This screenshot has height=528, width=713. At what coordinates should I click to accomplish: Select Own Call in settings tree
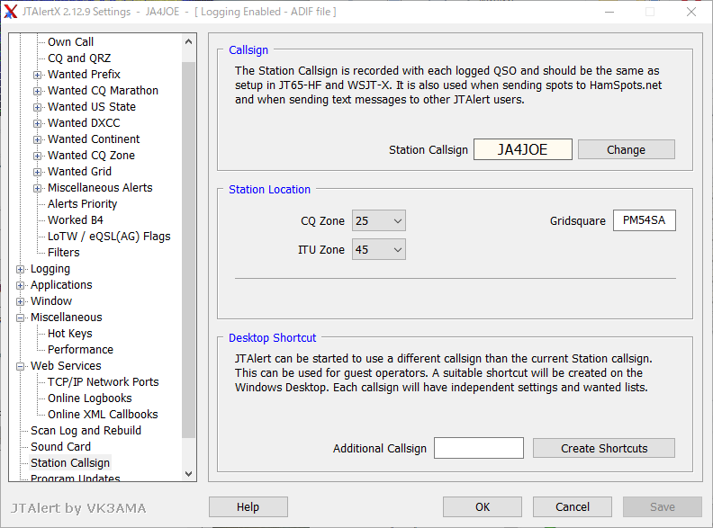(70, 41)
